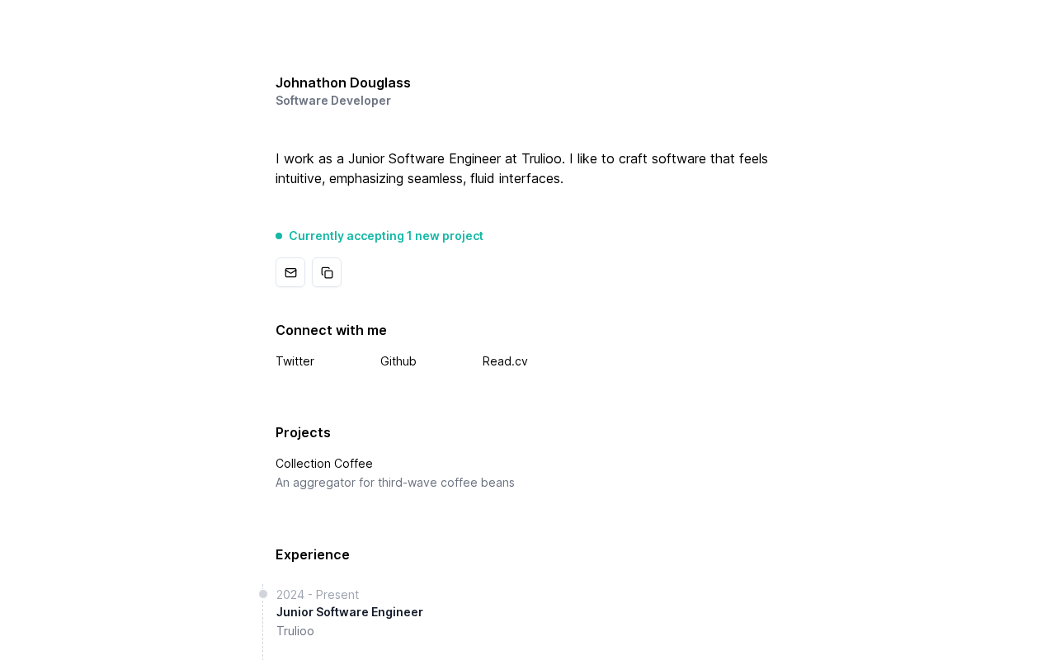The height and width of the screenshot is (660, 1056).
Task: Click the Experience section heading
Action: (313, 554)
